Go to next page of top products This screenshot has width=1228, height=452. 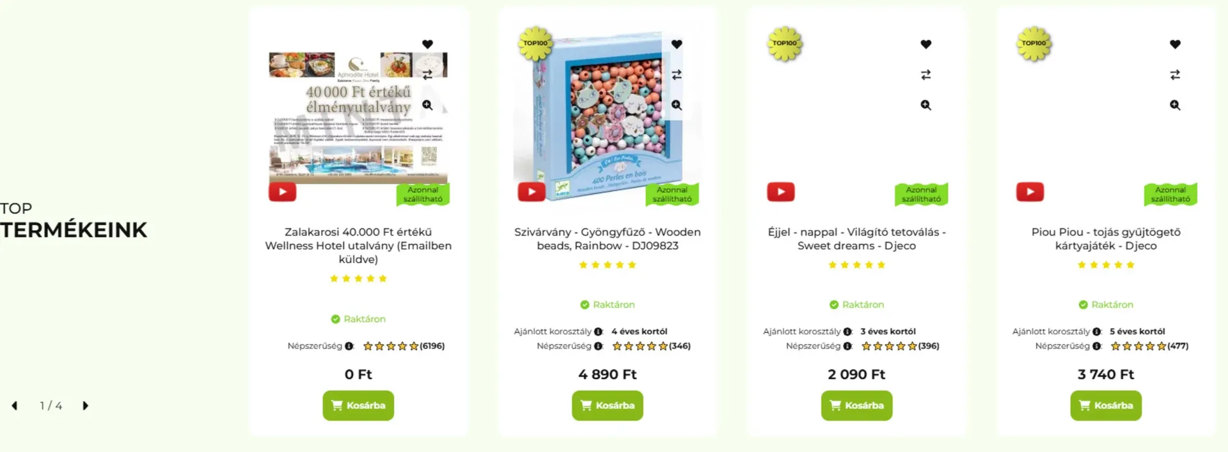pos(85,405)
